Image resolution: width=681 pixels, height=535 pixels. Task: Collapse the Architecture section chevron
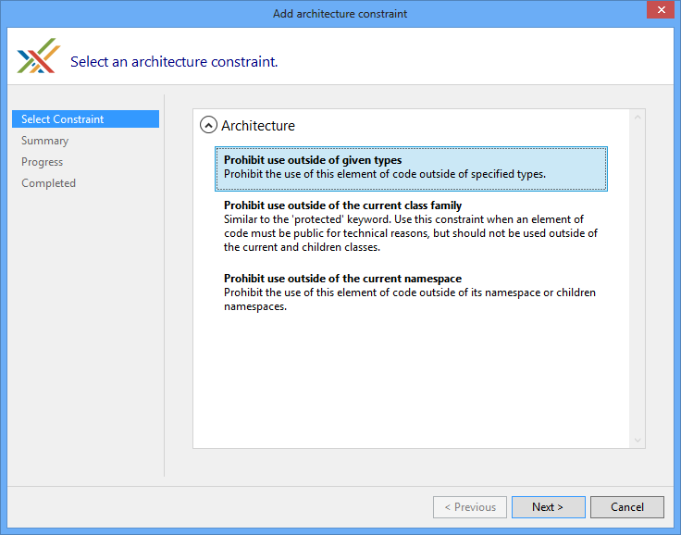coord(209,126)
